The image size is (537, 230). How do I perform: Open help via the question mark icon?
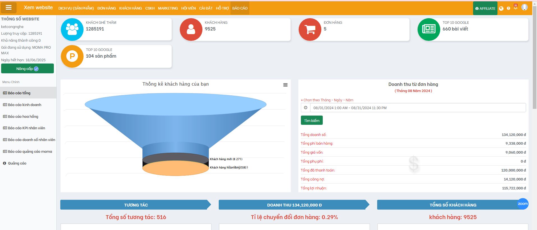point(508,8)
